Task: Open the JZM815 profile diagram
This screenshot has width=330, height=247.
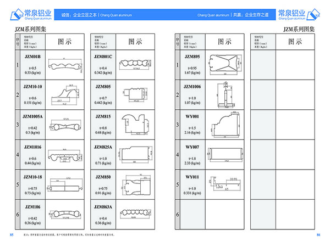Action: click(135, 125)
